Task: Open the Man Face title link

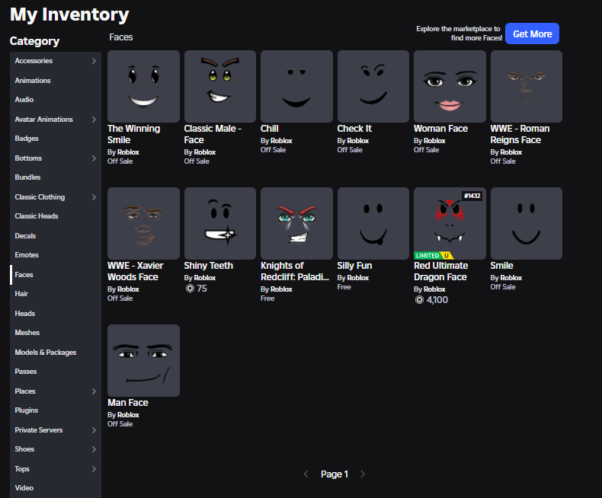Action: [x=128, y=403]
